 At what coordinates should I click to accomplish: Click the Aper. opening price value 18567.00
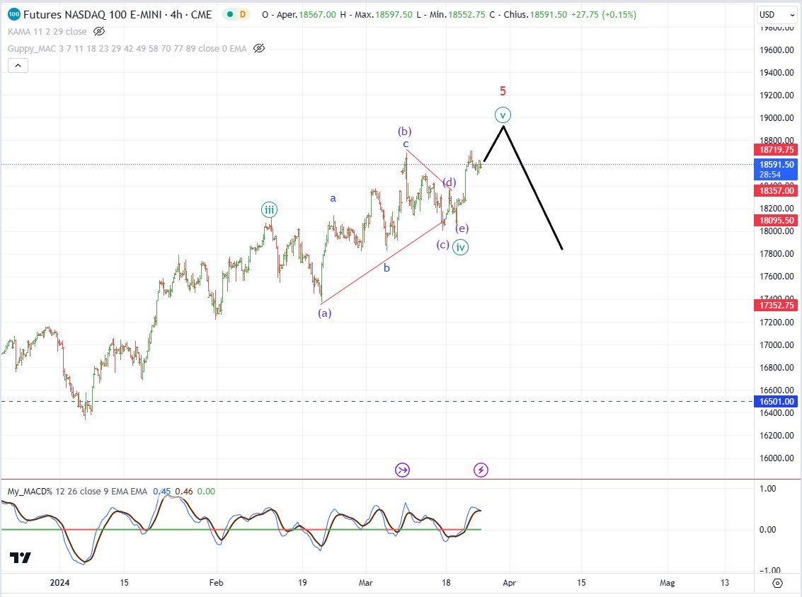[317, 14]
